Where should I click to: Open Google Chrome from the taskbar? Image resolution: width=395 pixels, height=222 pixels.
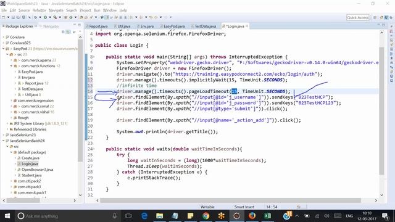click(206, 216)
